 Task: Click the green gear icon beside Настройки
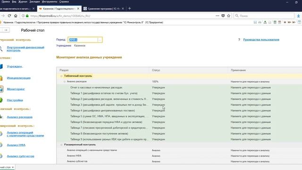[1, 100]
